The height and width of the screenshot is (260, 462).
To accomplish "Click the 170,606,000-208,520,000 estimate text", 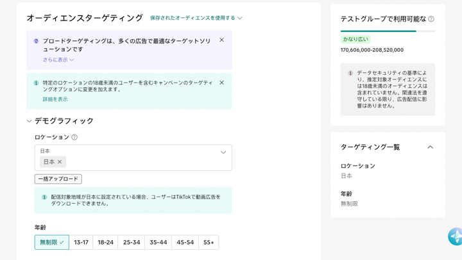I will coord(372,50).
